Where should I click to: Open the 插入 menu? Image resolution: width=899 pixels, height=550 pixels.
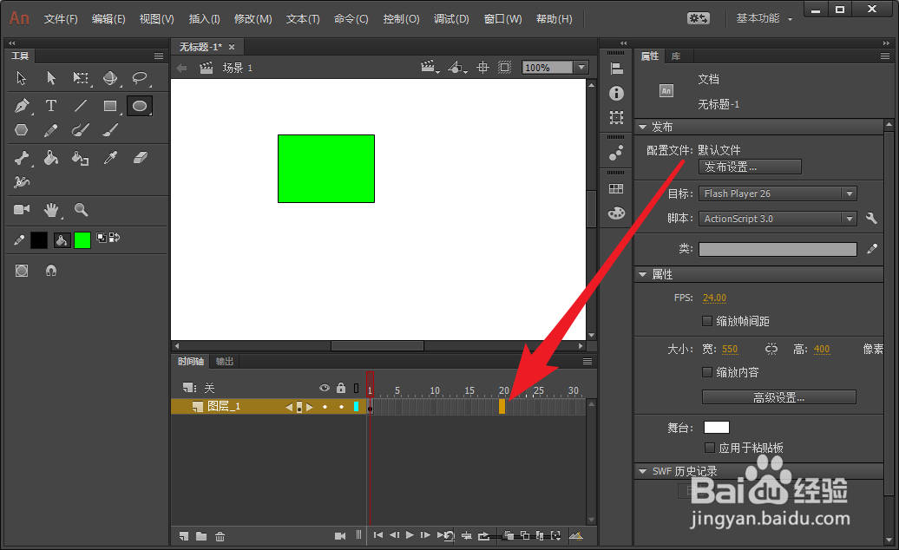(203, 18)
